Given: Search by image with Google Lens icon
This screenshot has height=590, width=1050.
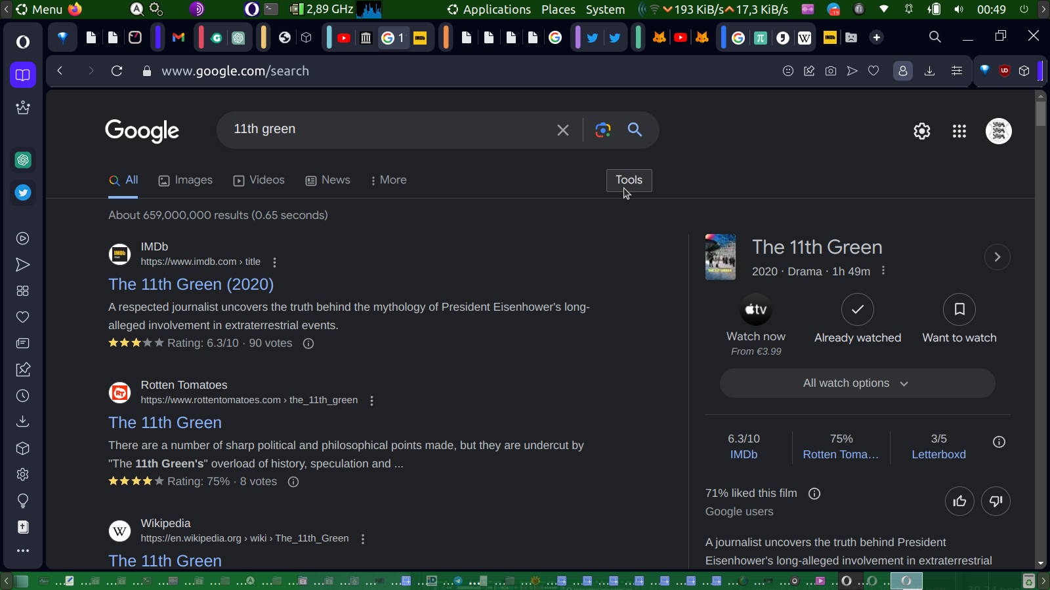Looking at the screenshot, I should [x=603, y=130].
